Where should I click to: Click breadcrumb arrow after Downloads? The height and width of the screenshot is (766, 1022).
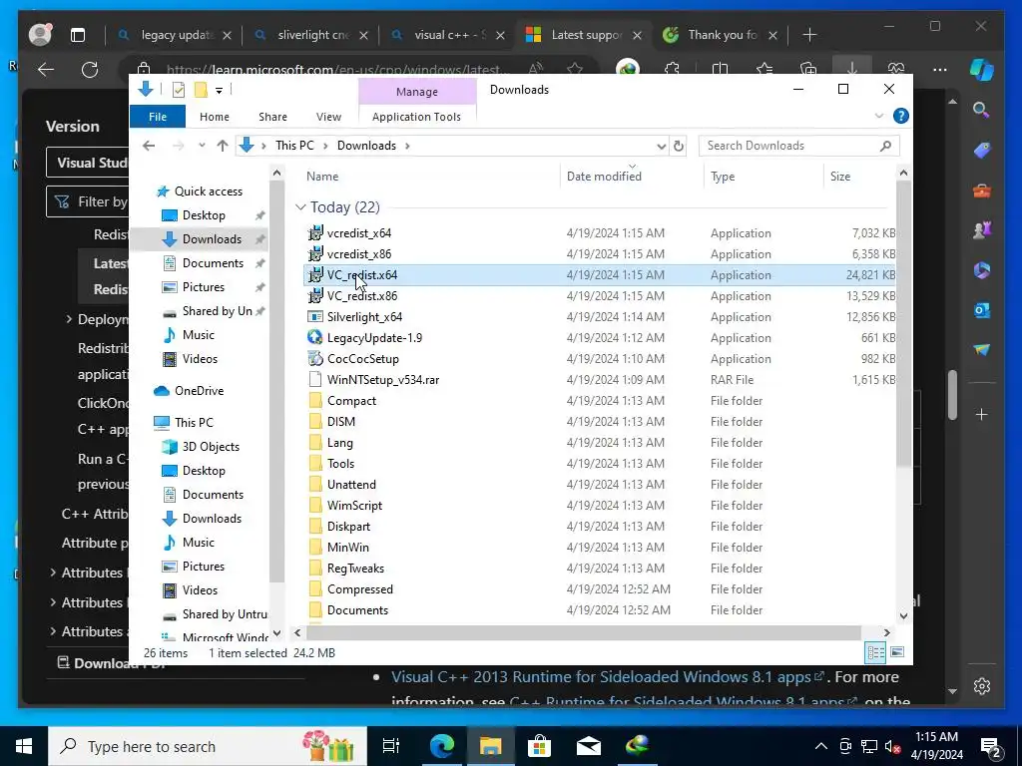(407, 146)
